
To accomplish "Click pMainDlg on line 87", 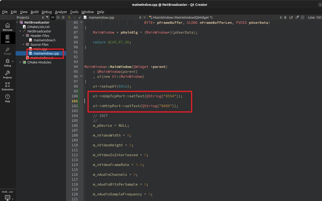I will (129, 32).
